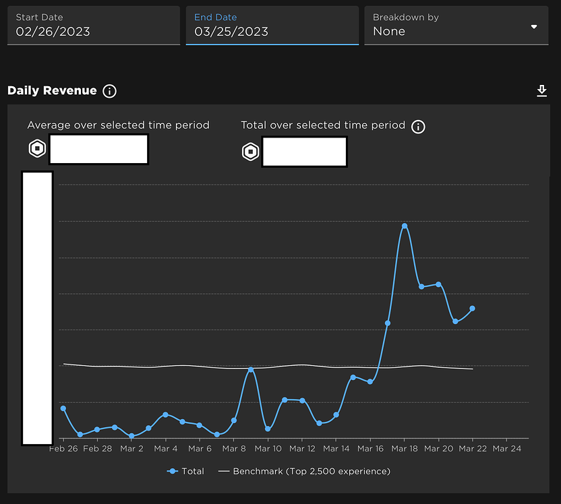Open the Breakdown by dropdown
Image resolution: width=561 pixels, height=504 pixels.
(x=456, y=26)
